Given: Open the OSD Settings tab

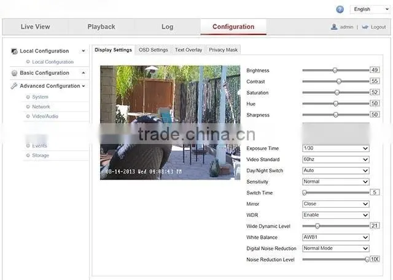Looking at the screenshot, I should click(x=154, y=50).
